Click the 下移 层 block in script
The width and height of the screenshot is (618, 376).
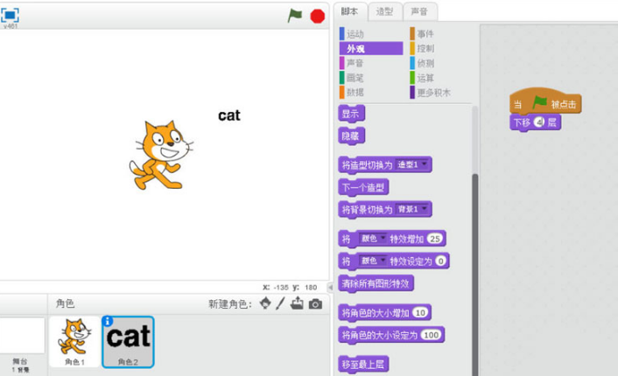(x=535, y=122)
